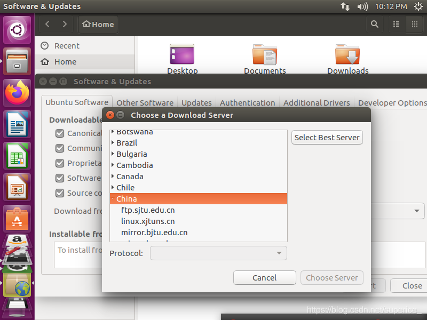This screenshot has height=320, width=427.
Task: Launch Firefox from the dock
Action: click(17, 93)
